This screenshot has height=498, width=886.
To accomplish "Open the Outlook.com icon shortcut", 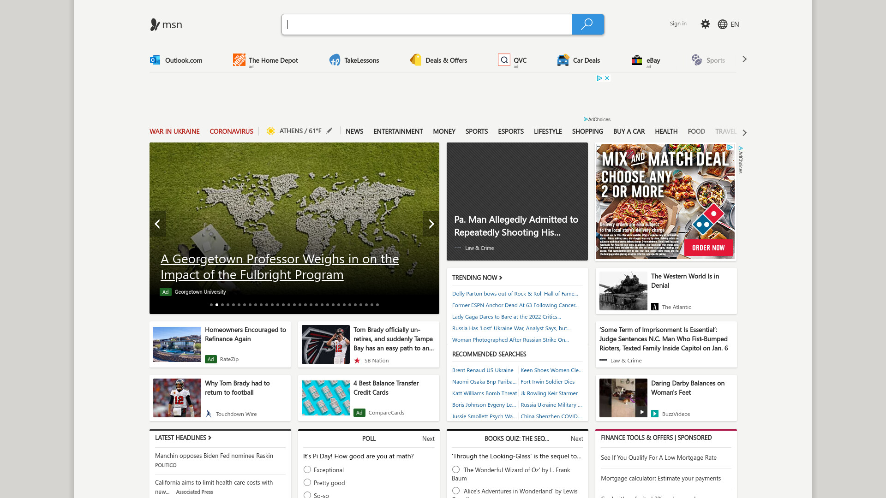I will pyautogui.click(x=155, y=60).
